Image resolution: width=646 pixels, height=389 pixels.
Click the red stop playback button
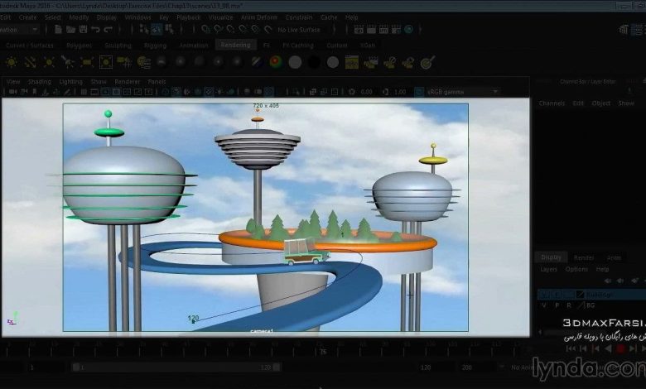click(x=620, y=348)
